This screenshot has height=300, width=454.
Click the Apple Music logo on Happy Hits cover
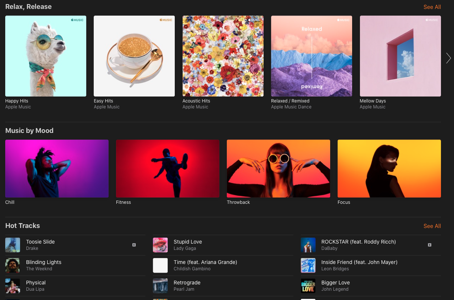pos(76,20)
